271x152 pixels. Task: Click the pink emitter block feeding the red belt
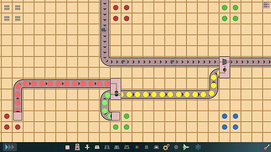coord(17,116)
